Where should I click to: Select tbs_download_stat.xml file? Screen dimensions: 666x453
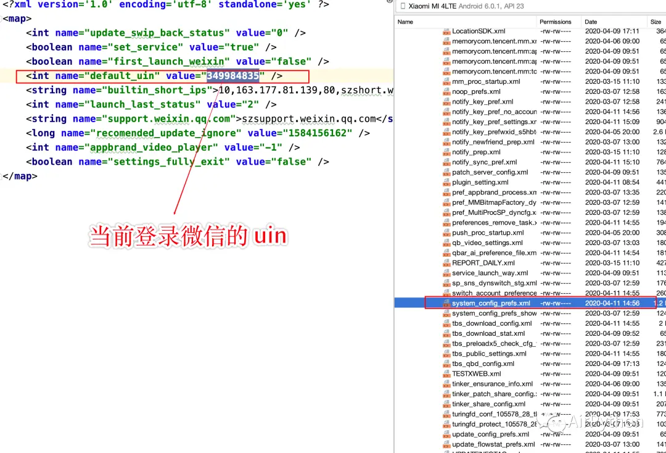488,334
